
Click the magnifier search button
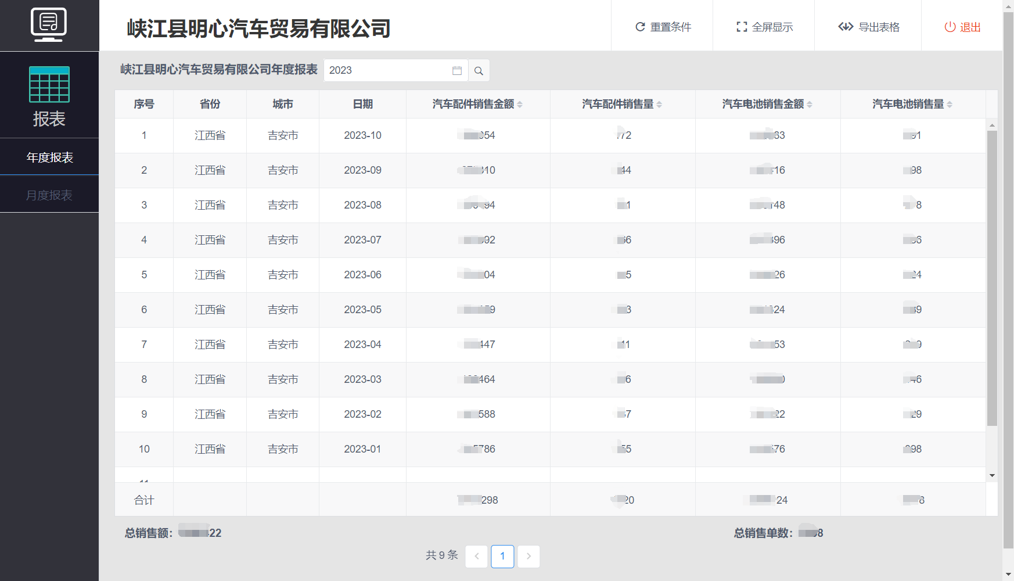click(x=479, y=71)
